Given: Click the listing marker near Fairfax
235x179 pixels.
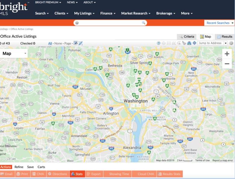Looking at the screenshot, I should point(53,123).
